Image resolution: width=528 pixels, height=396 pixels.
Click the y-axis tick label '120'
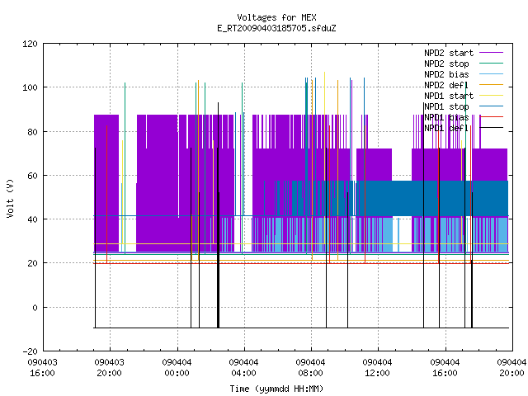click(30, 44)
